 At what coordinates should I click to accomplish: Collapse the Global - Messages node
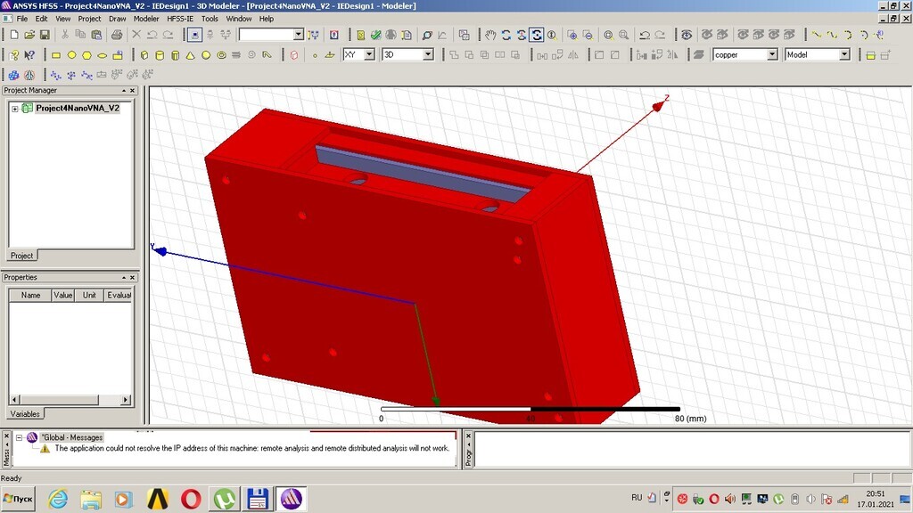click(x=20, y=437)
